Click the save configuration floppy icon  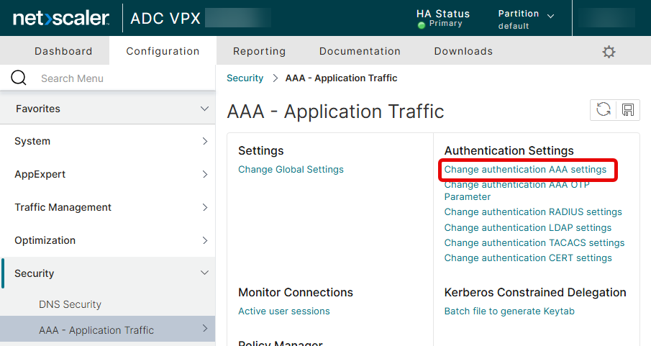tap(627, 109)
